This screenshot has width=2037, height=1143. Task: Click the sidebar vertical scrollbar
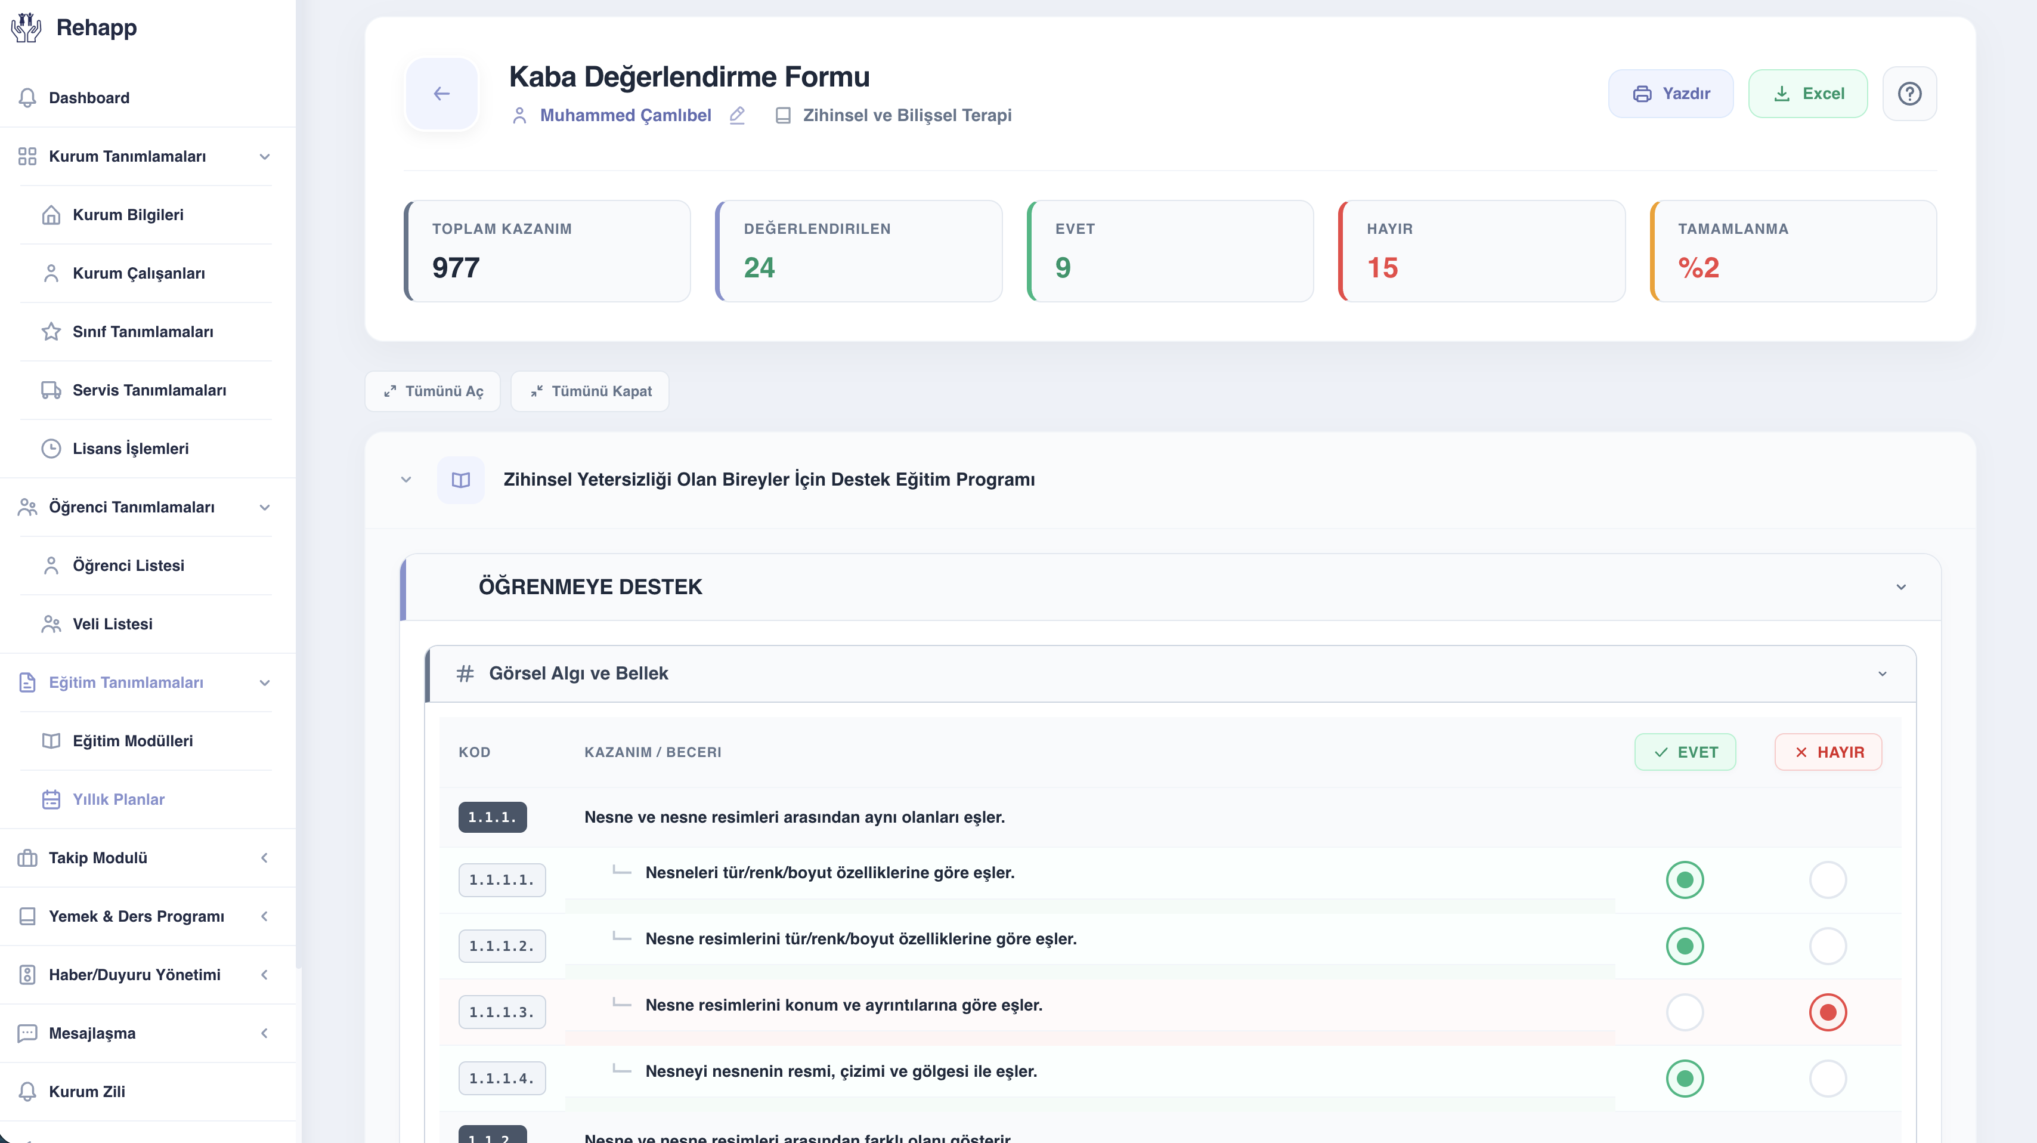(299, 483)
